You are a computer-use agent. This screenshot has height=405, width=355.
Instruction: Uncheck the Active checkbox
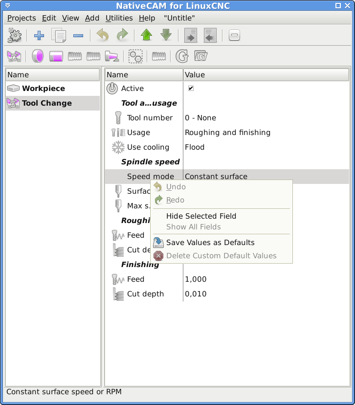pyautogui.click(x=191, y=89)
